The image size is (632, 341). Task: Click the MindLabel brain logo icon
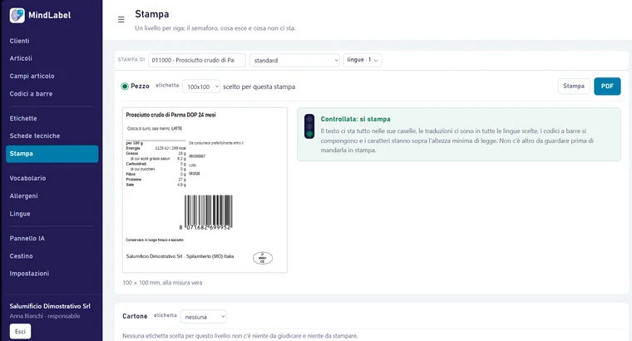(x=17, y=15)
